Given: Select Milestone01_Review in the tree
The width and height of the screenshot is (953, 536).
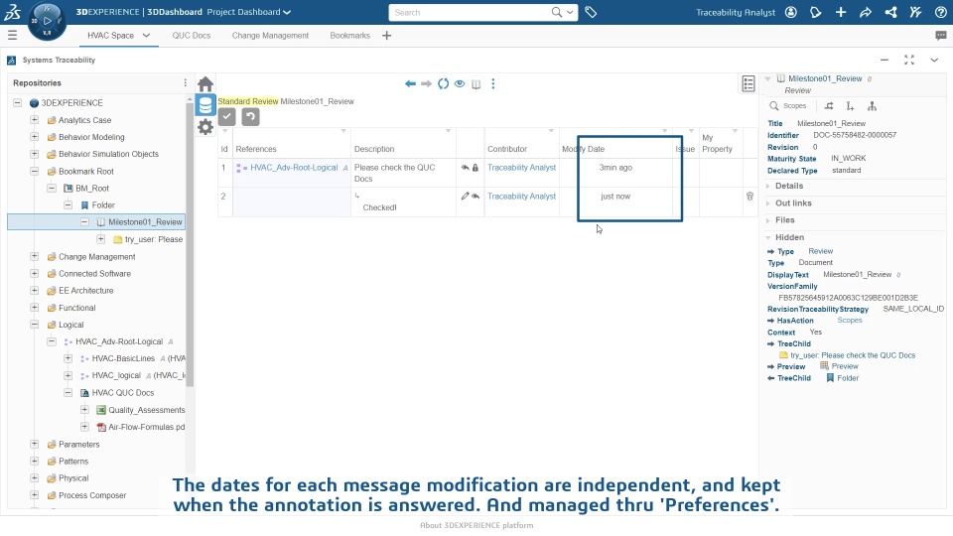Looking at the screenshot, I should [x=145, y=221].
